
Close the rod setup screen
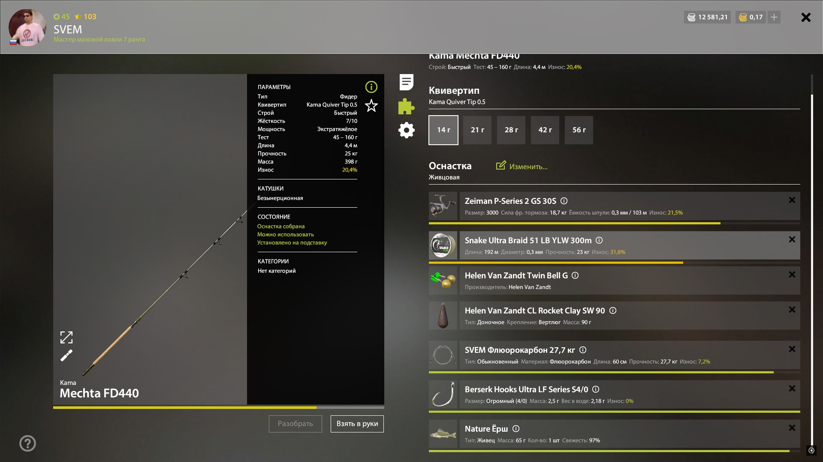(x=806, y=17)
